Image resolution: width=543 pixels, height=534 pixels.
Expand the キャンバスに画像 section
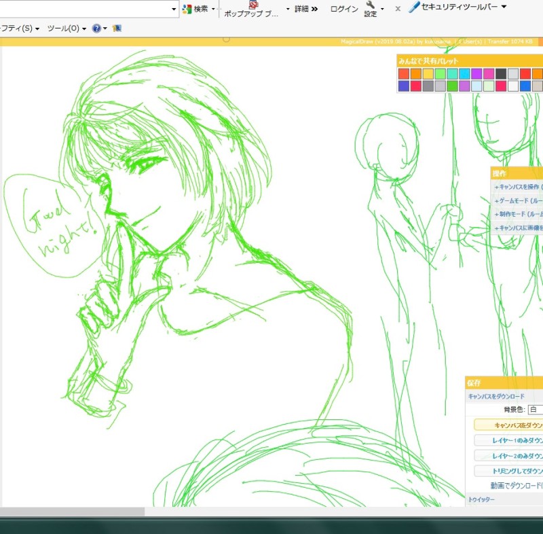pos(519,228)
